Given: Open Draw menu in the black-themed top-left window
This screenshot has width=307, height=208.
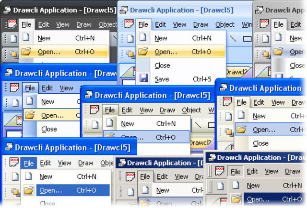Looking at the screenshot, I should tap(84, 24).
